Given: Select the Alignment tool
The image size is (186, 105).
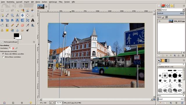Looking at the screenshot, I should pos(28,15).
